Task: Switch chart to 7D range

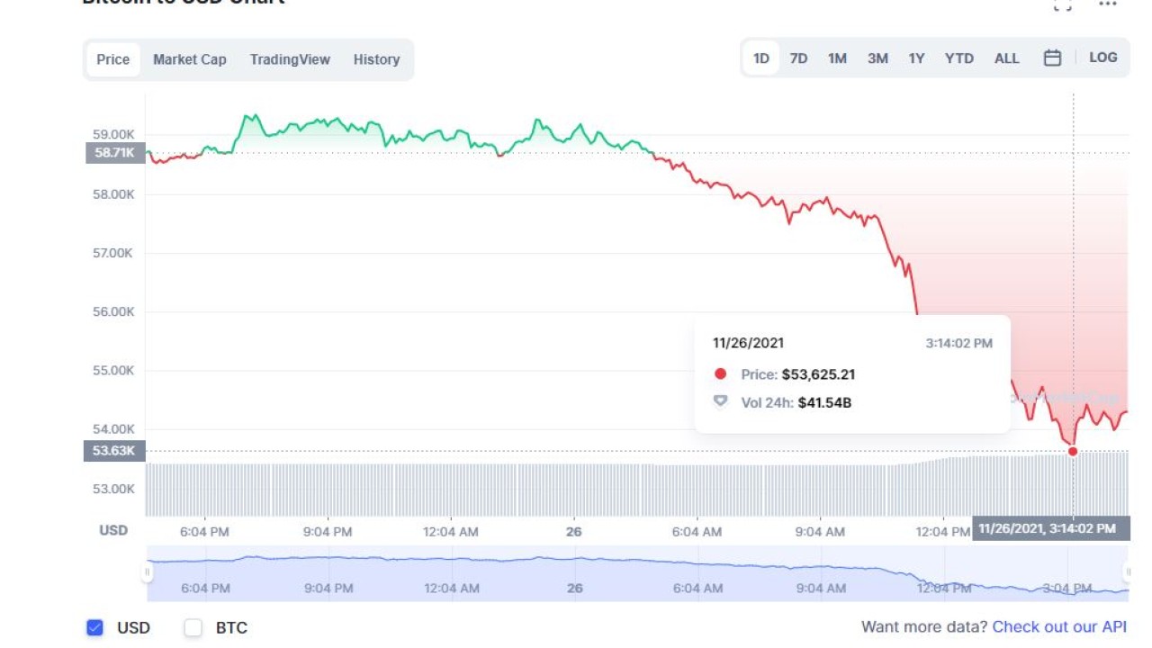Action: pos(798,58)
